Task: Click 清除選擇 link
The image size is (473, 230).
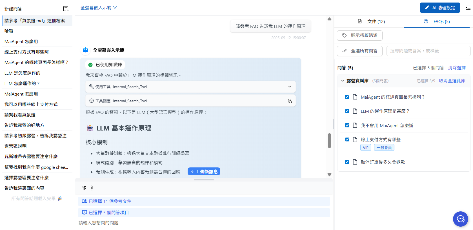Action: pyautogui.click(x=457, y=68)
